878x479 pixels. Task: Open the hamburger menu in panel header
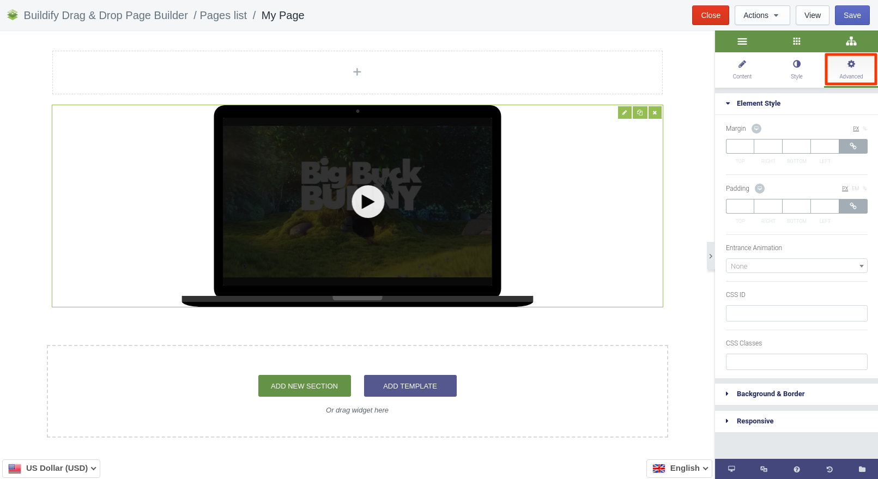click(742, 41)
